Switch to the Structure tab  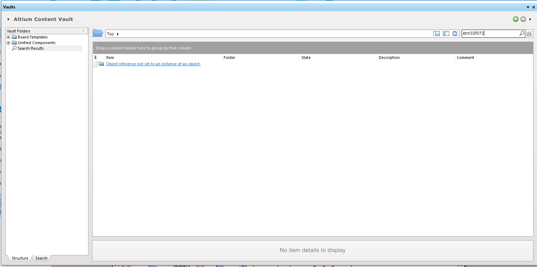(x=20, y=258)
